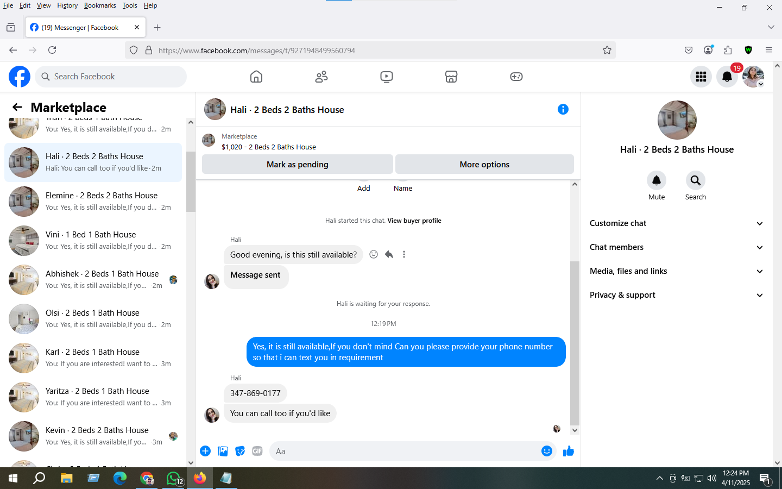Click the Facebook logo

pyautogui.click(x=20, y=77)
